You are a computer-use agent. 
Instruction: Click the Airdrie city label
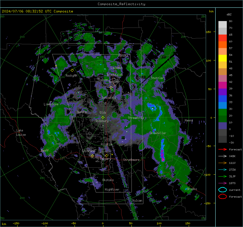click(x=106, y=144)
